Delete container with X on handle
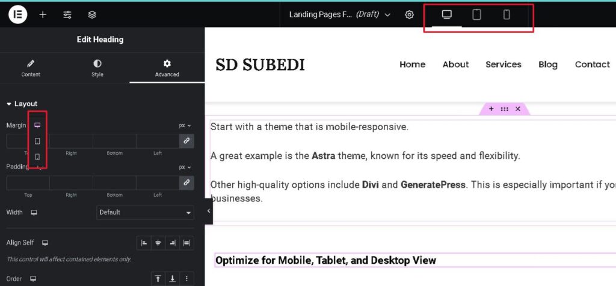This screenshot has width=616, height=286. pos(518,109)
